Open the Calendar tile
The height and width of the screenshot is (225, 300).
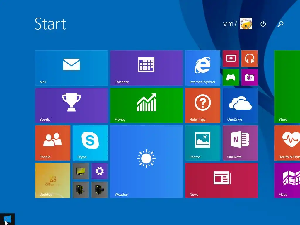coord(146,68)
